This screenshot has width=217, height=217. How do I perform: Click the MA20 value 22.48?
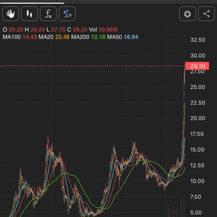(62, 37)
